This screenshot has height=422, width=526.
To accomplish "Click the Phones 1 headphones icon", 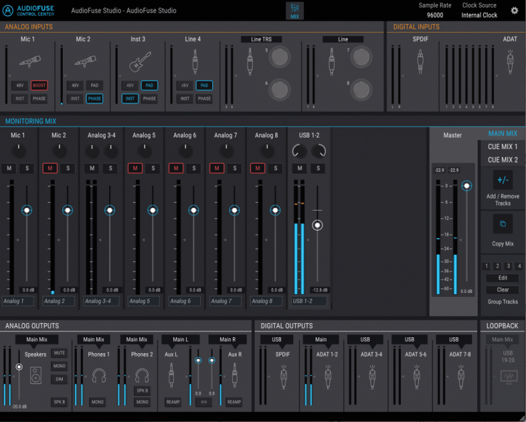I will point(99,375).
